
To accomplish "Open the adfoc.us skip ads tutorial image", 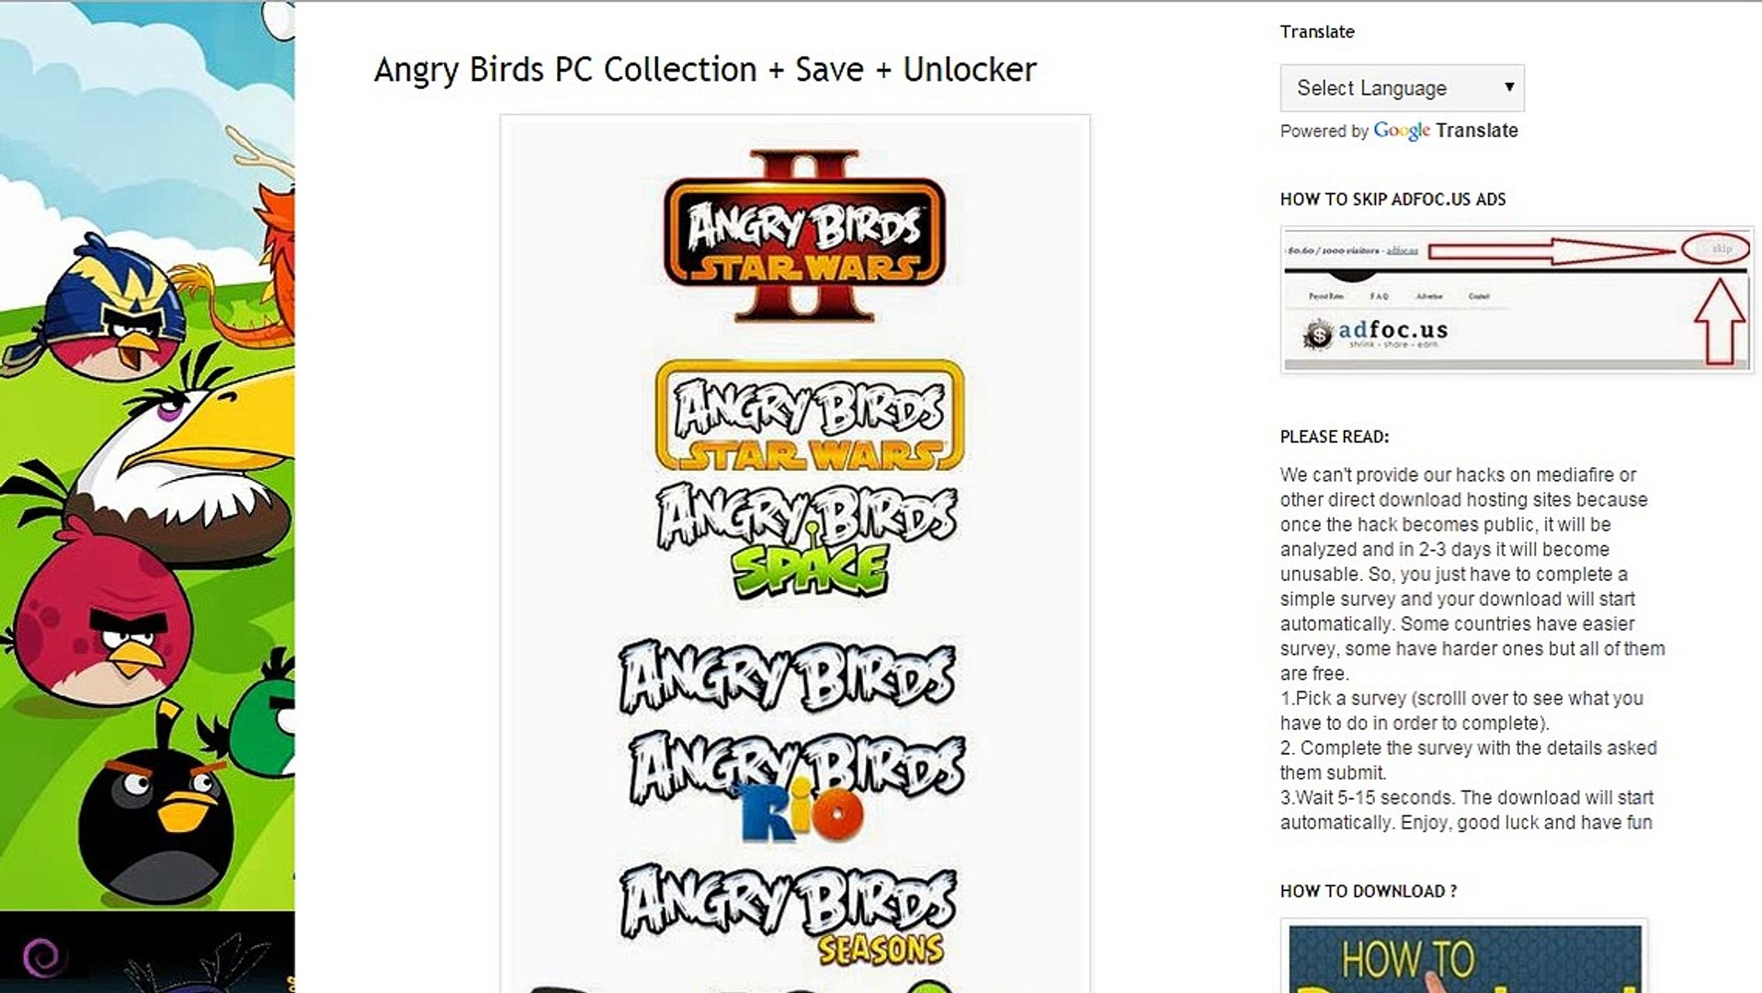I will click(1517, 300).
